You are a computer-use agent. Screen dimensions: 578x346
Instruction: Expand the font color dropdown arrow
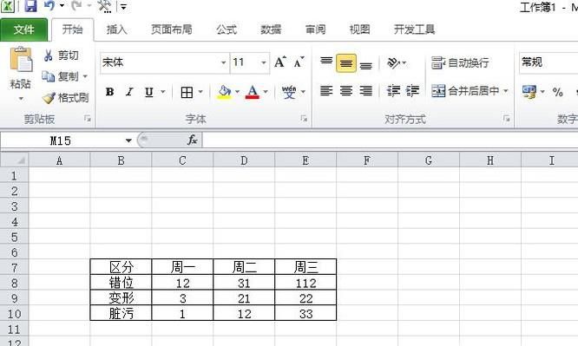(x=266, y=92)
